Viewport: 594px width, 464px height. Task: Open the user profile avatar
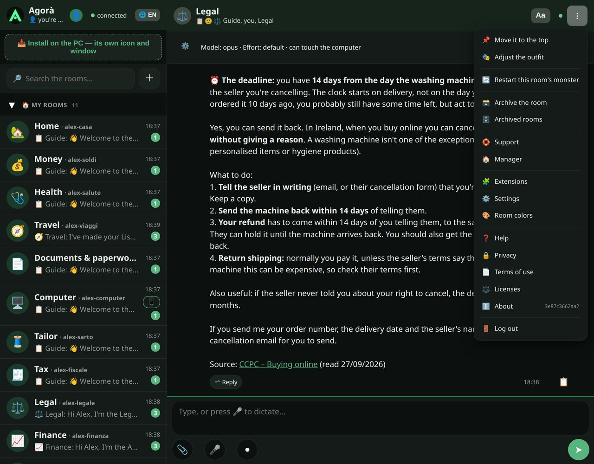(76, 15)
